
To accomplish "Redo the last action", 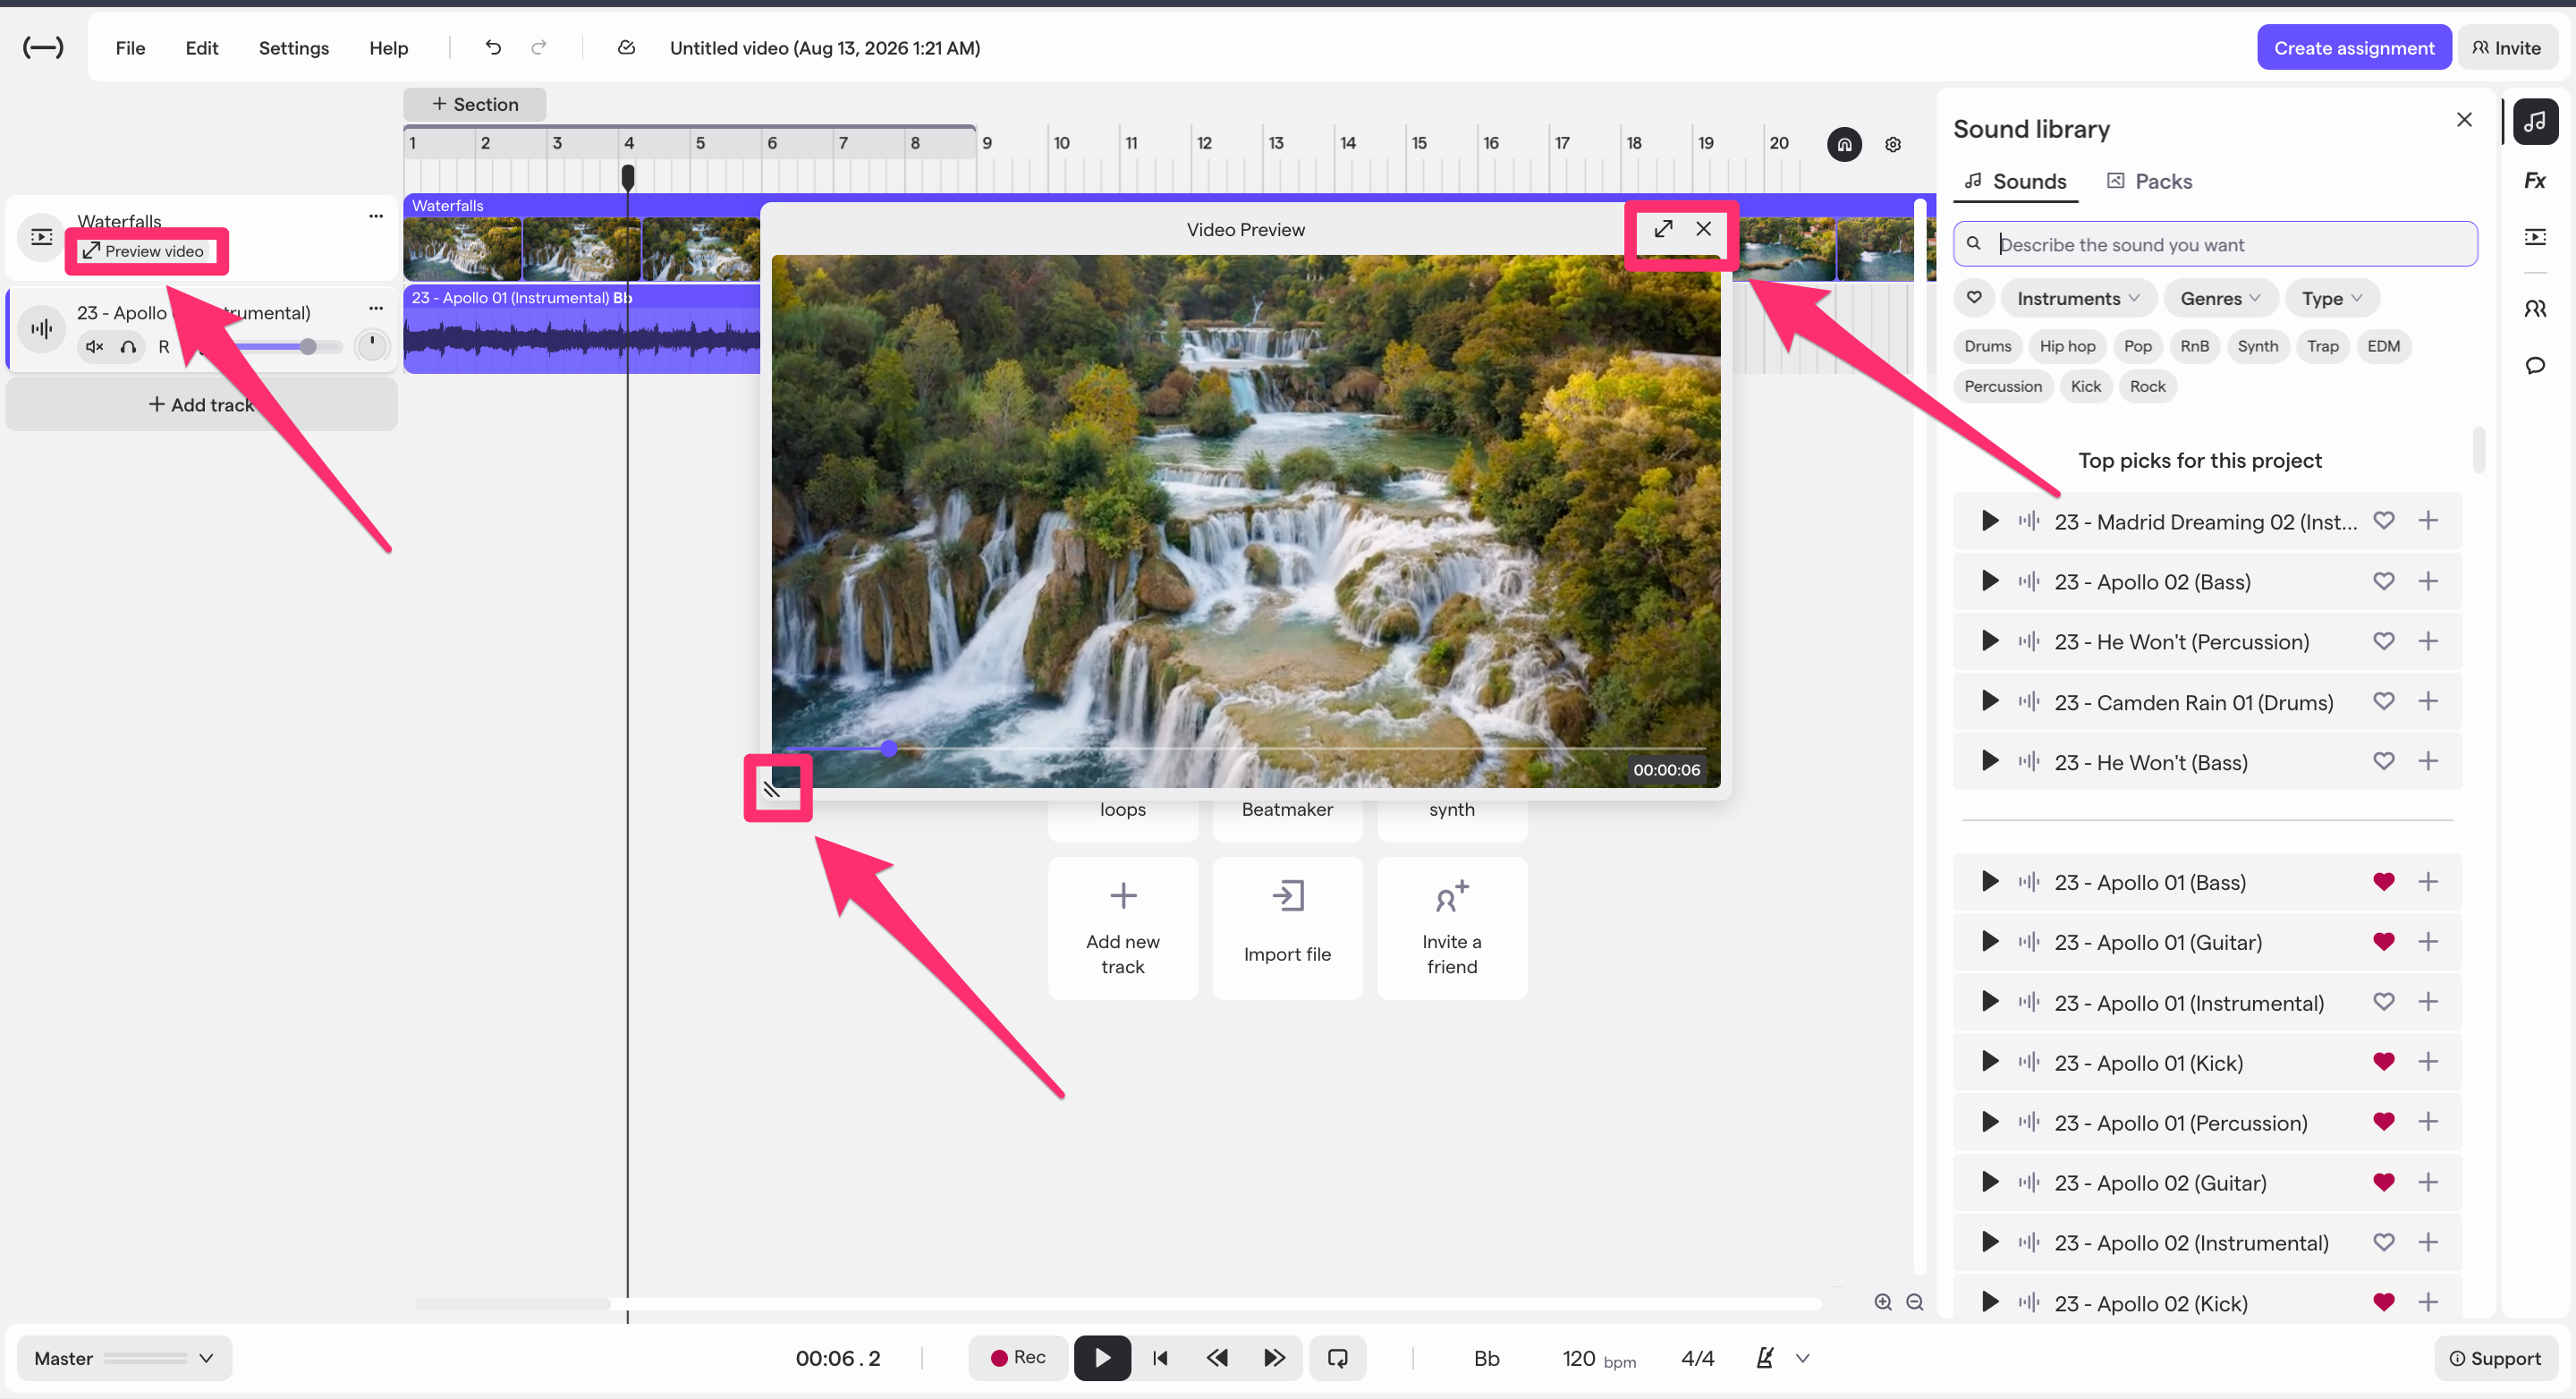I will (x=539, y=47).
